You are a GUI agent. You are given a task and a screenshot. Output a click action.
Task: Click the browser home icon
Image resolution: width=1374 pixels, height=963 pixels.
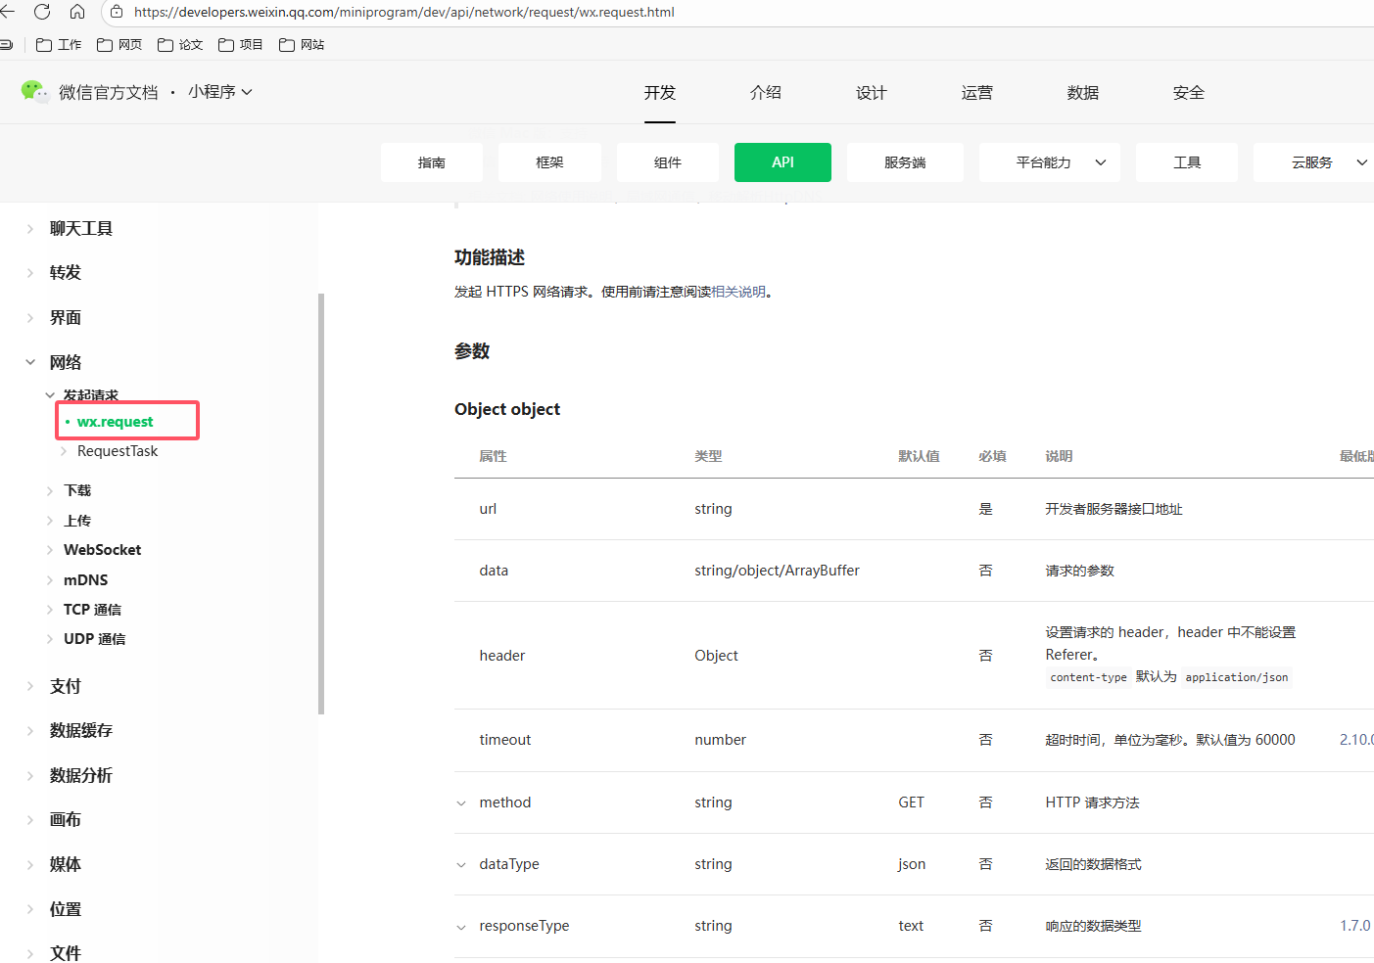(77, 12)
